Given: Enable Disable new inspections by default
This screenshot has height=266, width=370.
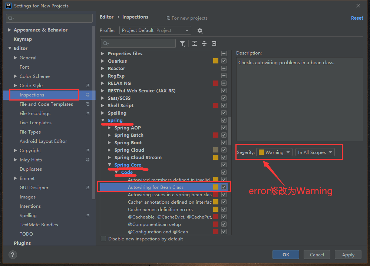Looking at the screenshot, I should pos(103,239).
